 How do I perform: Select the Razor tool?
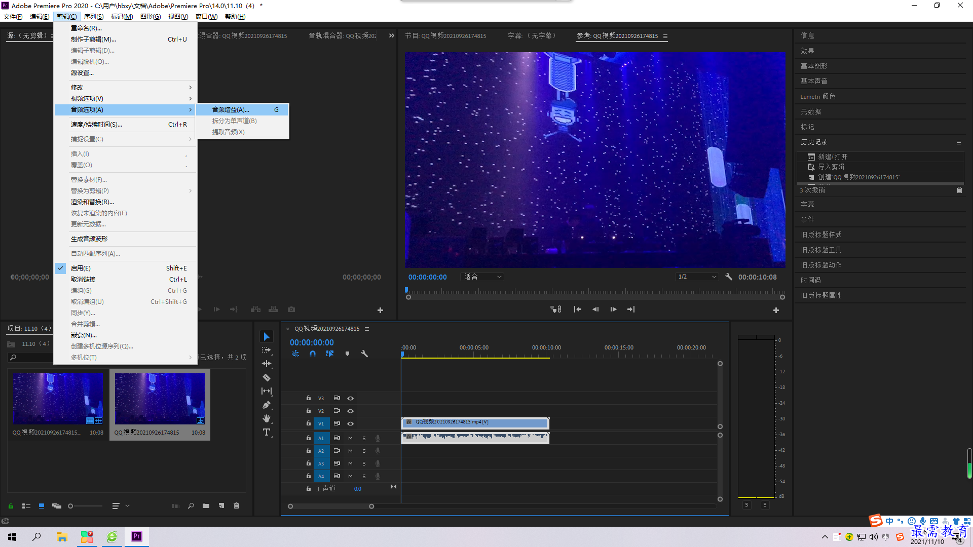pos(267,377)
